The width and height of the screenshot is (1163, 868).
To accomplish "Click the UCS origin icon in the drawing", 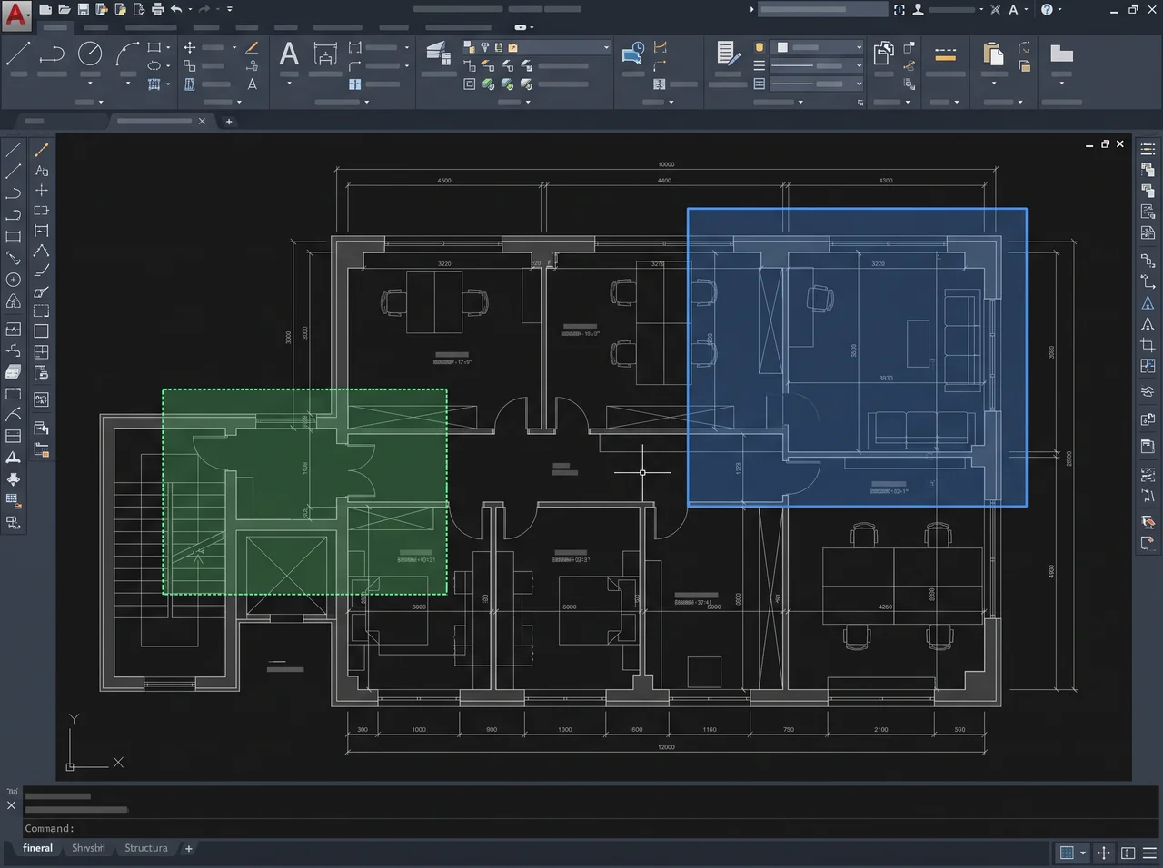I will pos(70,766).
